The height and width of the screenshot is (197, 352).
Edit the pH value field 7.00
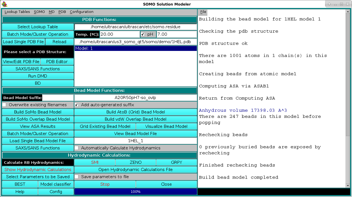(177, 34)
